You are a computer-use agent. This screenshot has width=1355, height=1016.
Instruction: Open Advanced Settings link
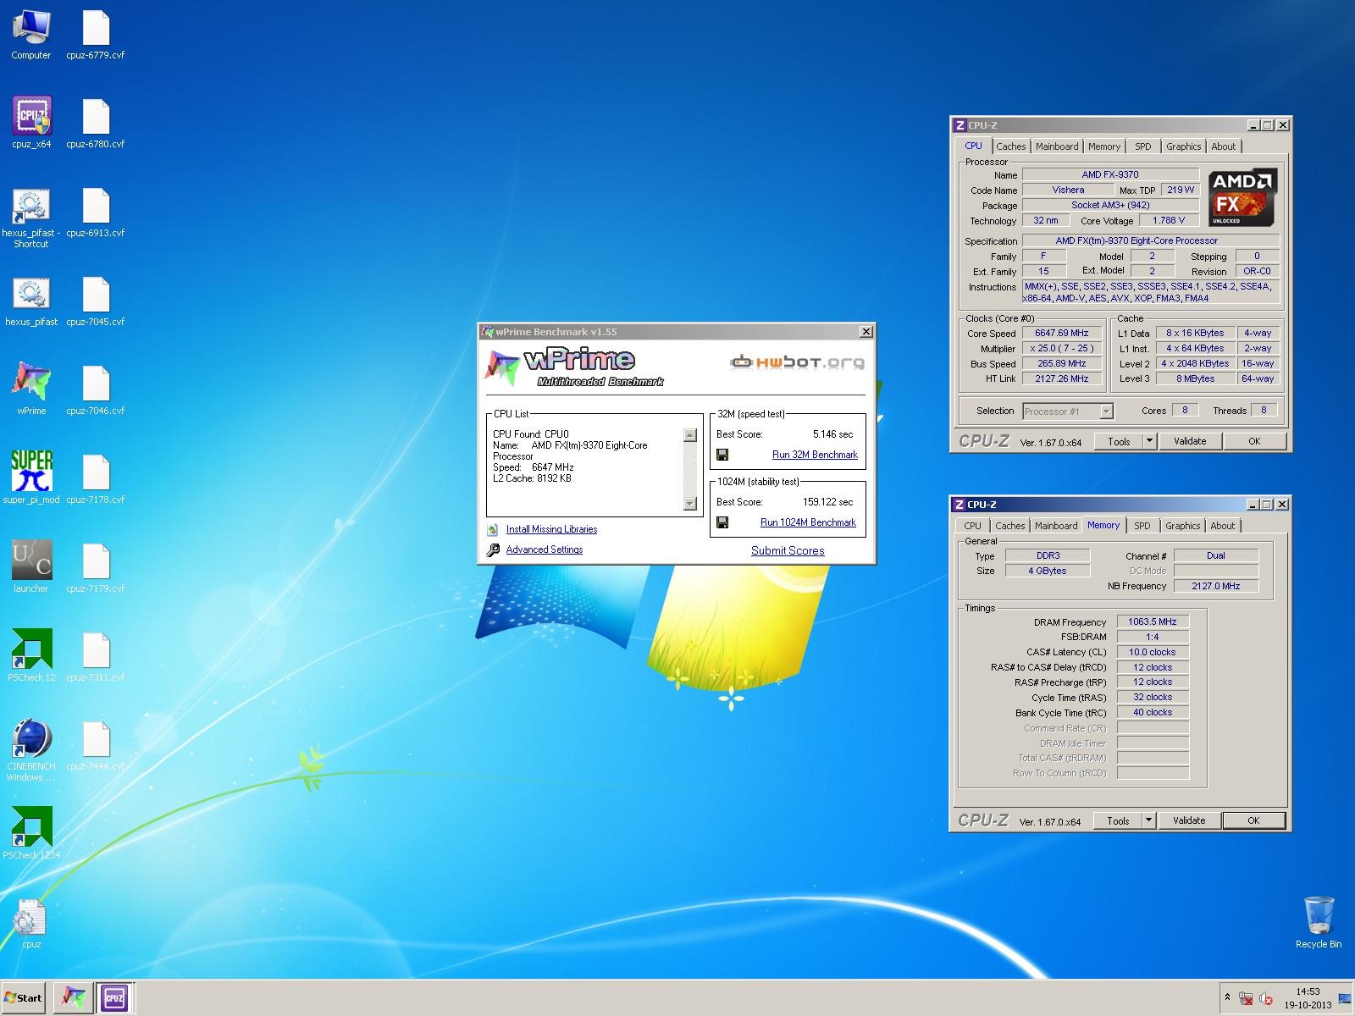[545, 549]
